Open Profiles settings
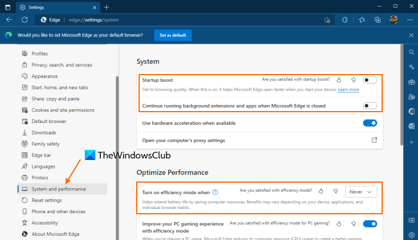This screenshot has height=240, width=418. [62, 54]
